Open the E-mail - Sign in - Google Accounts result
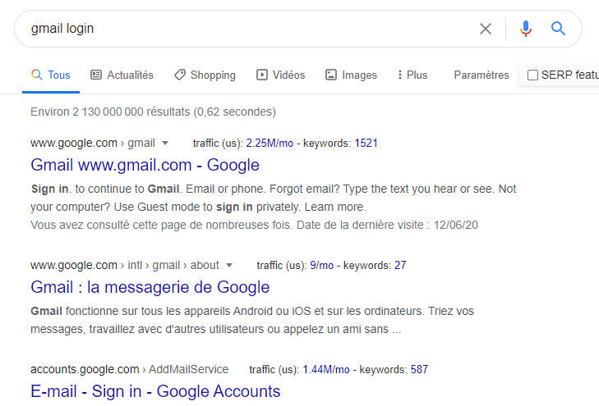This screenshot has width=599, height=406. tap(155, 391)
